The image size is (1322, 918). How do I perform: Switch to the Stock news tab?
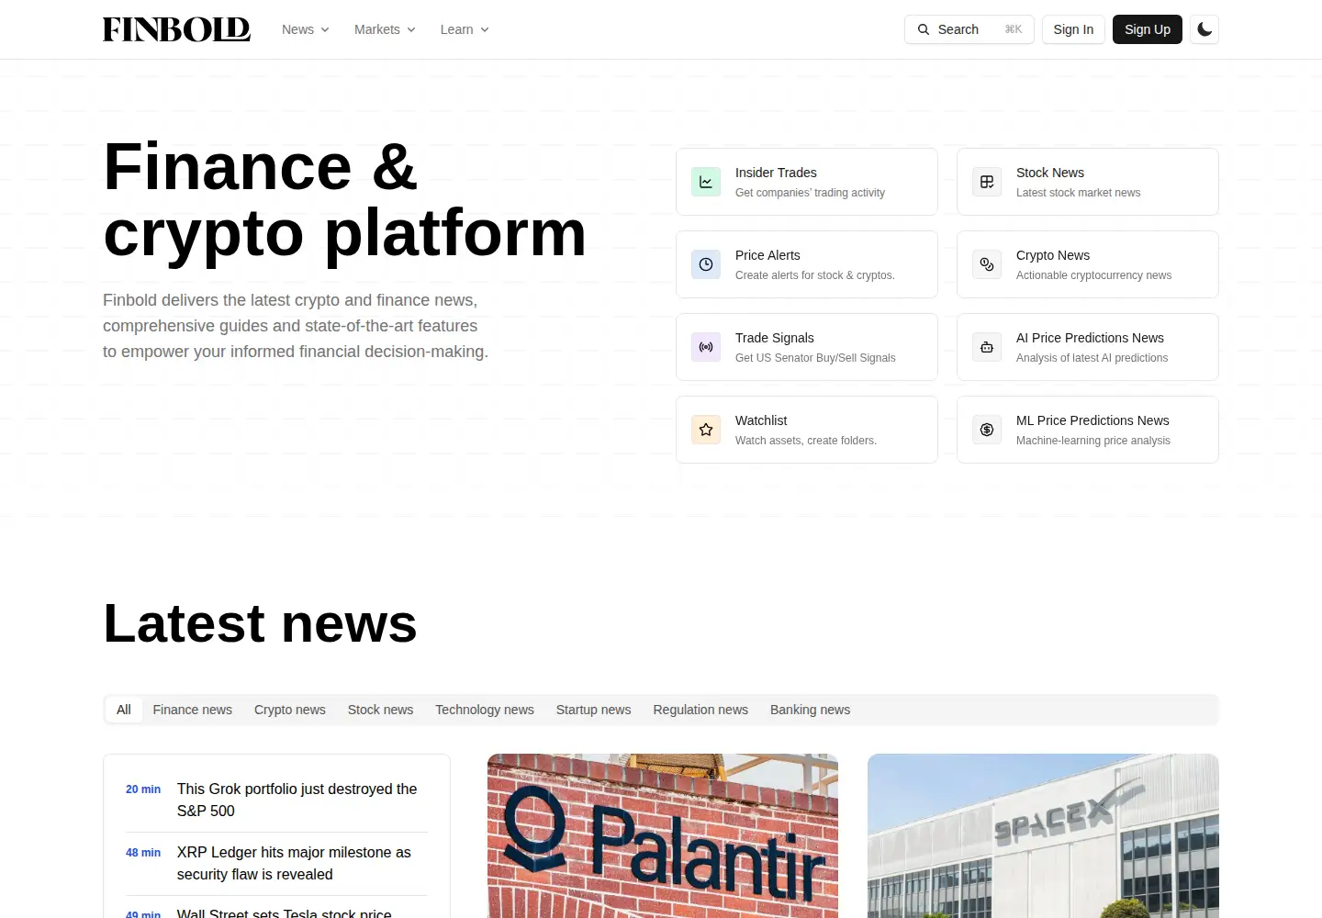(380, 710)
